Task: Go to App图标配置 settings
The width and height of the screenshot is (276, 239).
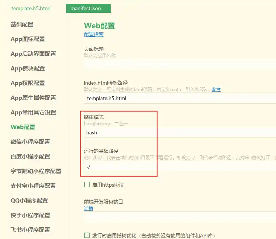Action: 27,39
